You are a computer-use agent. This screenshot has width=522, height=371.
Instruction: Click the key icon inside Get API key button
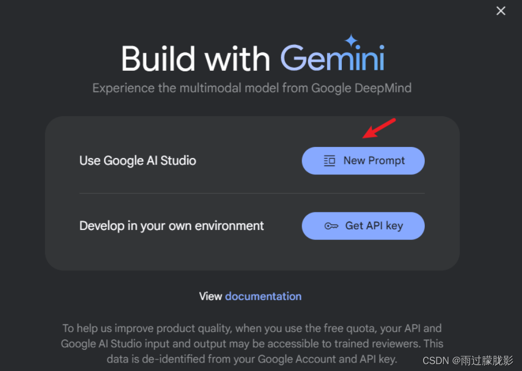pos(331,226)
